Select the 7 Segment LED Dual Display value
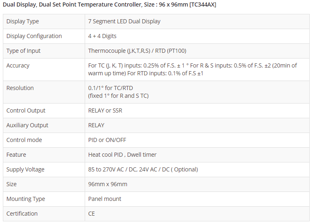This screenshot has height=223, width=313. [x=124, y=21]
